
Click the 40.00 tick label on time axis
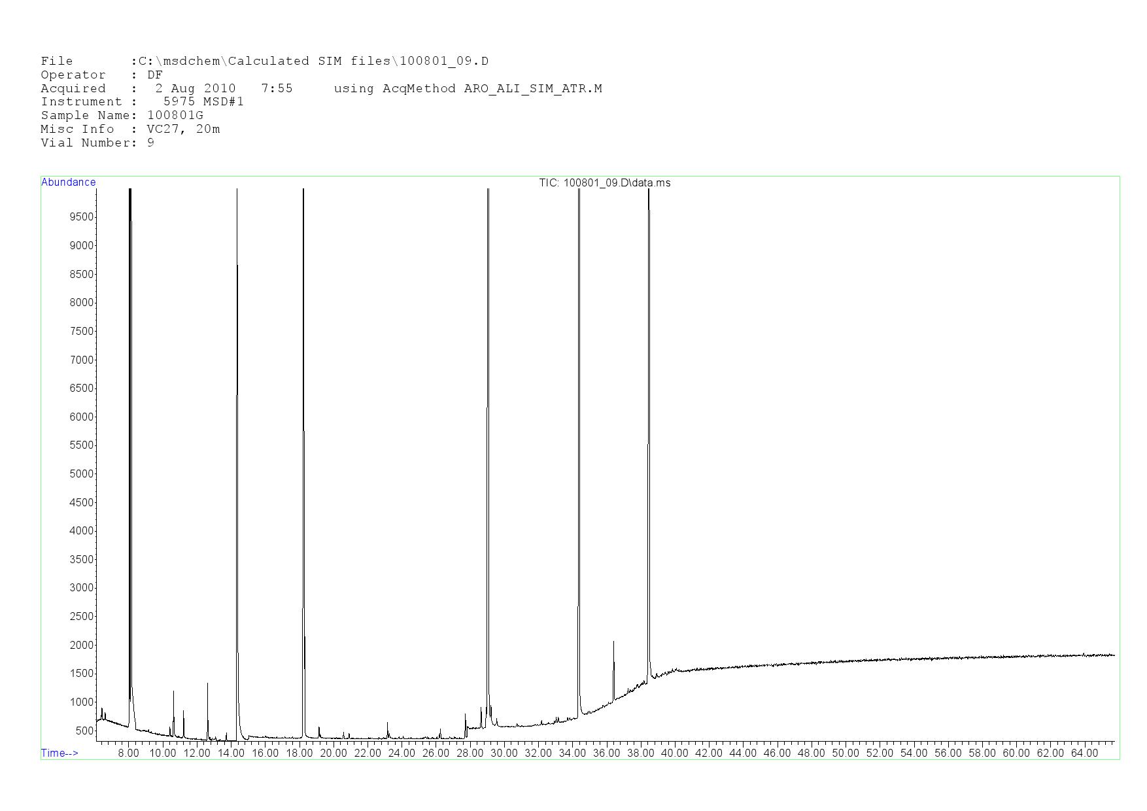pos(674,753)
